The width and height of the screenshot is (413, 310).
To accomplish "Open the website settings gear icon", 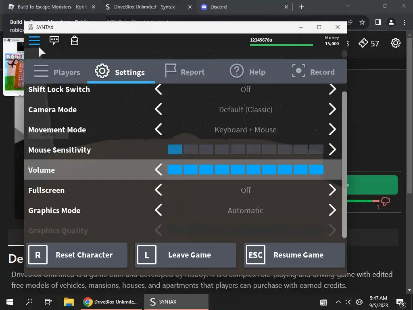I will [395, 43].
